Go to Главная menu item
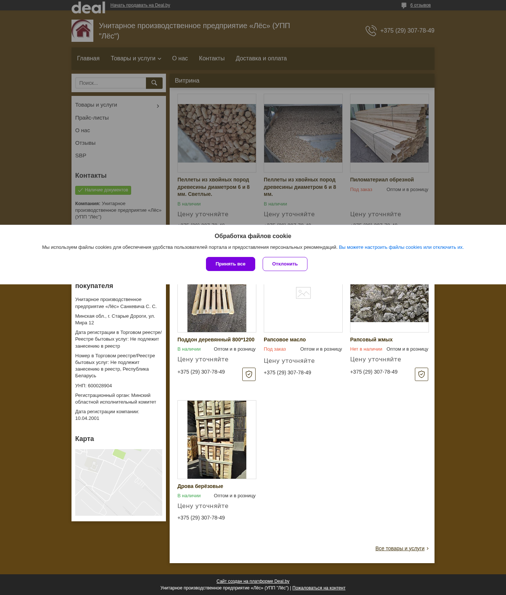 (88, 59)
